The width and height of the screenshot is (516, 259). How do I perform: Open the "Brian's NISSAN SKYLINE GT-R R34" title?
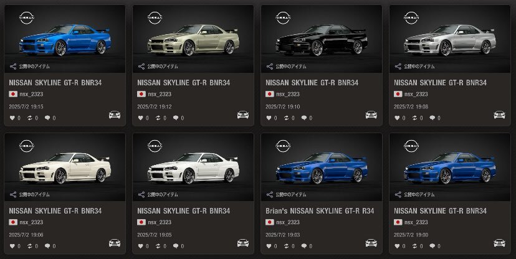pos(320,211)
